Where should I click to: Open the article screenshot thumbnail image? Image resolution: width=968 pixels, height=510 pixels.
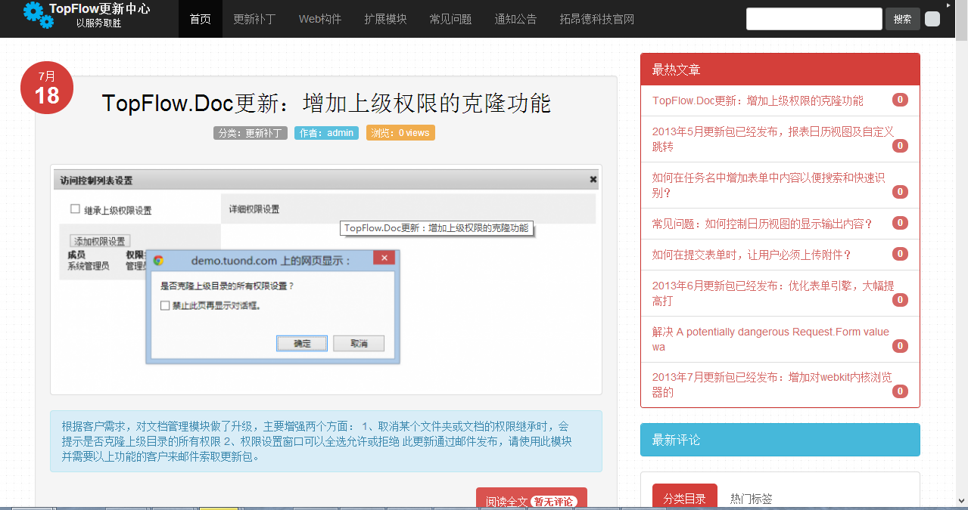point(326,279)
